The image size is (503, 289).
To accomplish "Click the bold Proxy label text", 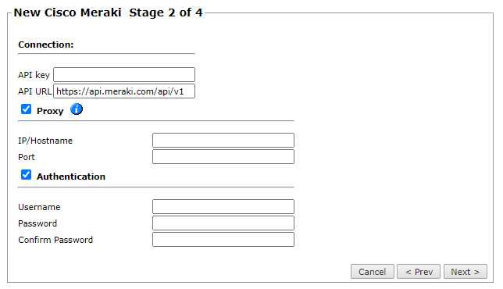I will click(50, 111).
